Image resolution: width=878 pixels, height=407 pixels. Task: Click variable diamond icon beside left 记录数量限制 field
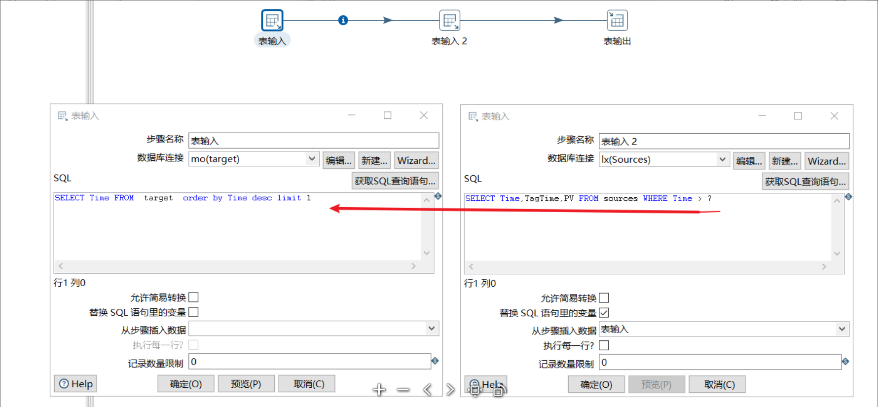[435, 361]
